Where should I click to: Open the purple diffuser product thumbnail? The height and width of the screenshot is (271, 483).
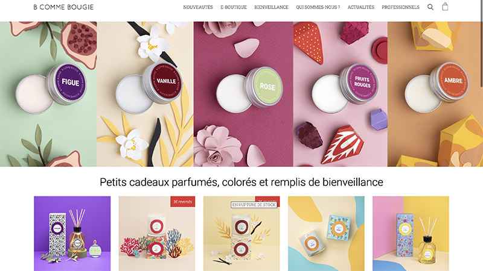point(72,234)
